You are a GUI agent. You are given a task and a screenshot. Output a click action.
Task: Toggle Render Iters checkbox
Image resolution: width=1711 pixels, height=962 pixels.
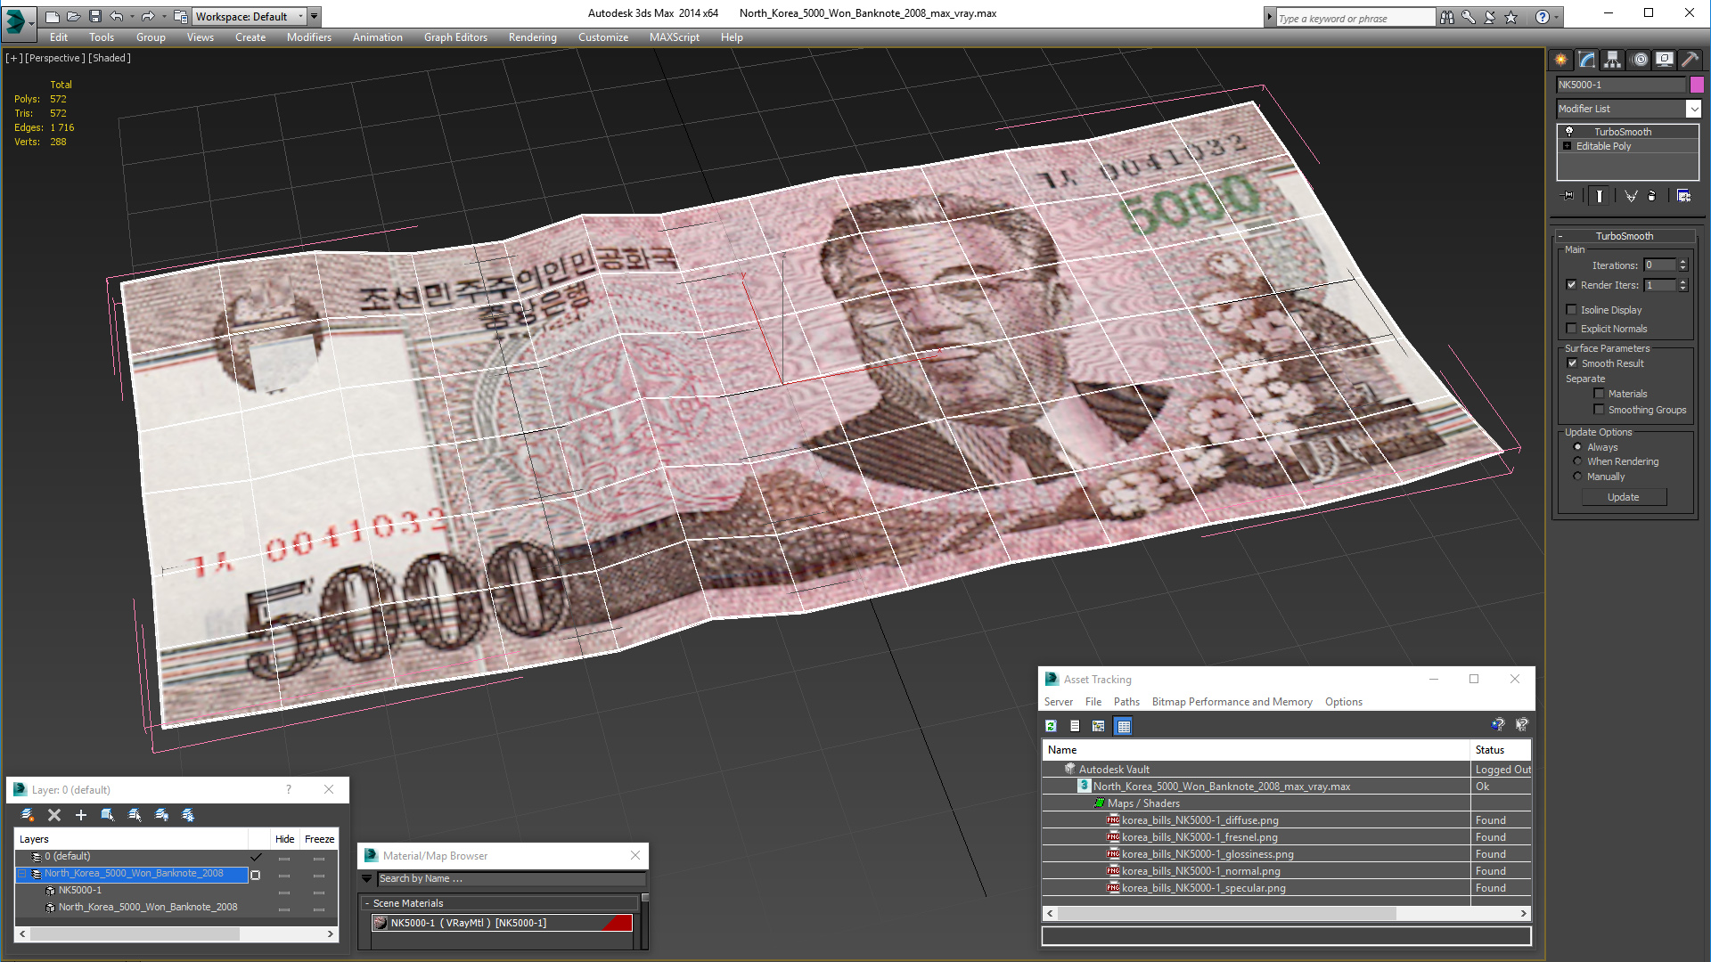click(x=1572, y=285)
